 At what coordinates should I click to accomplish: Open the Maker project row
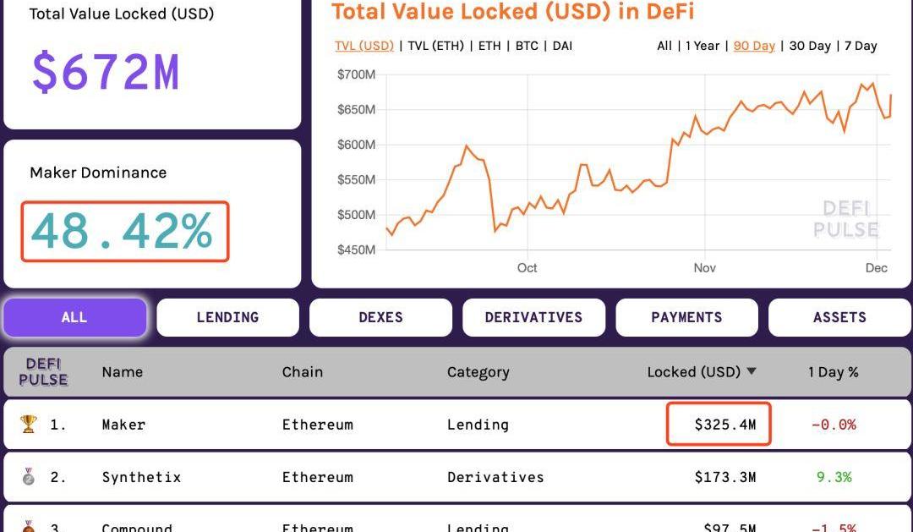tap(123, 425)
